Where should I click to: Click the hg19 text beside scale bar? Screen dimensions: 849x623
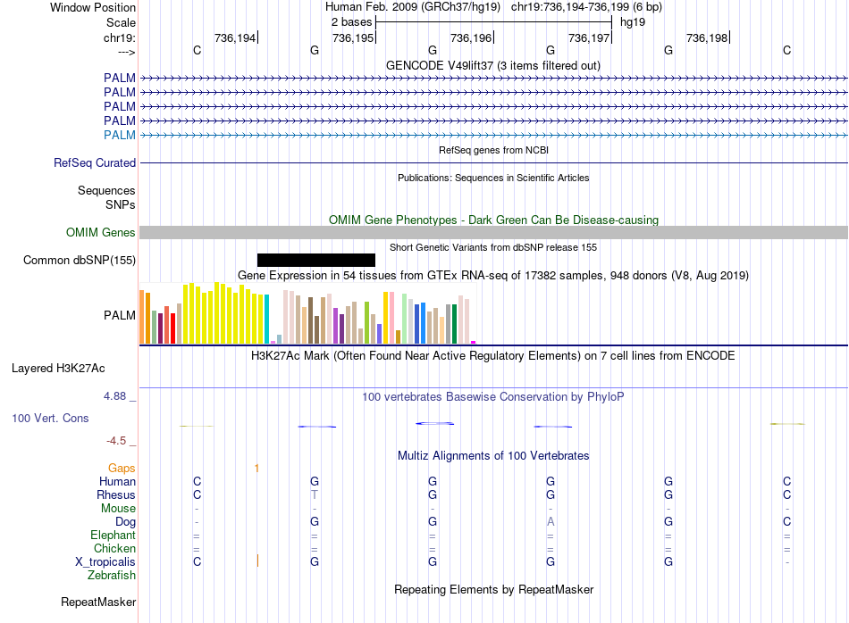[x=633, y=22]
